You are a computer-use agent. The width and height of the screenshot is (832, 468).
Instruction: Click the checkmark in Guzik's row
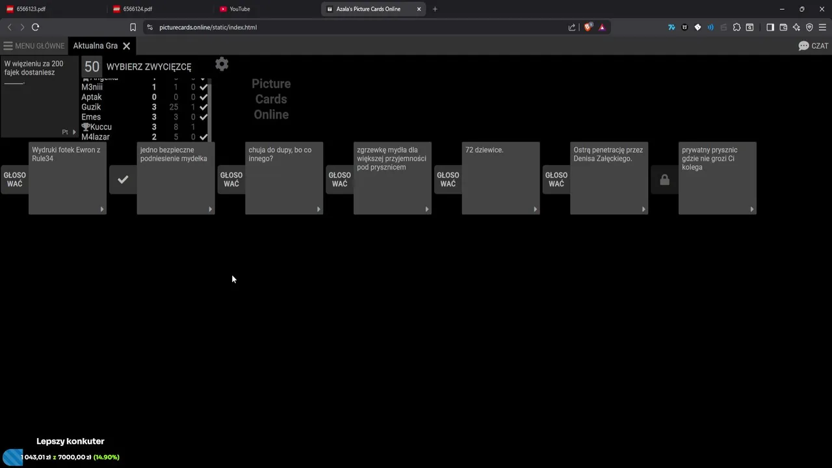[203, 107]
